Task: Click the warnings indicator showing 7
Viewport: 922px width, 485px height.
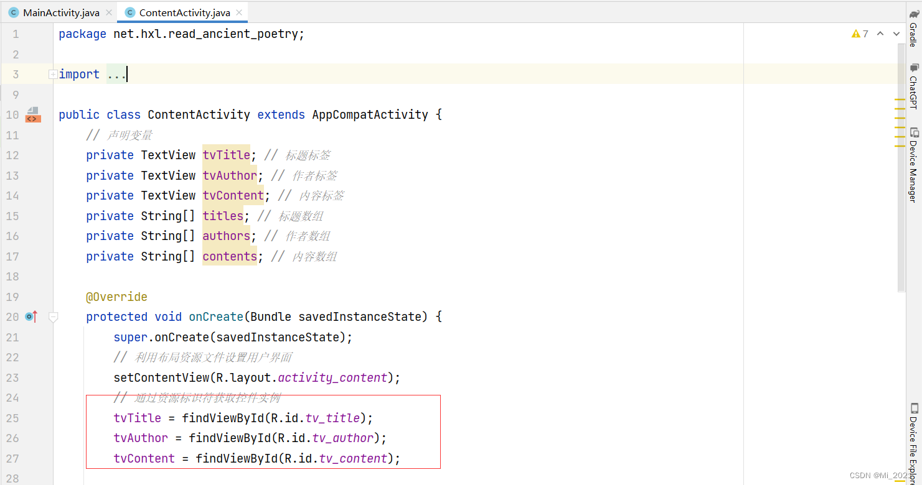Action: [860, 34]
